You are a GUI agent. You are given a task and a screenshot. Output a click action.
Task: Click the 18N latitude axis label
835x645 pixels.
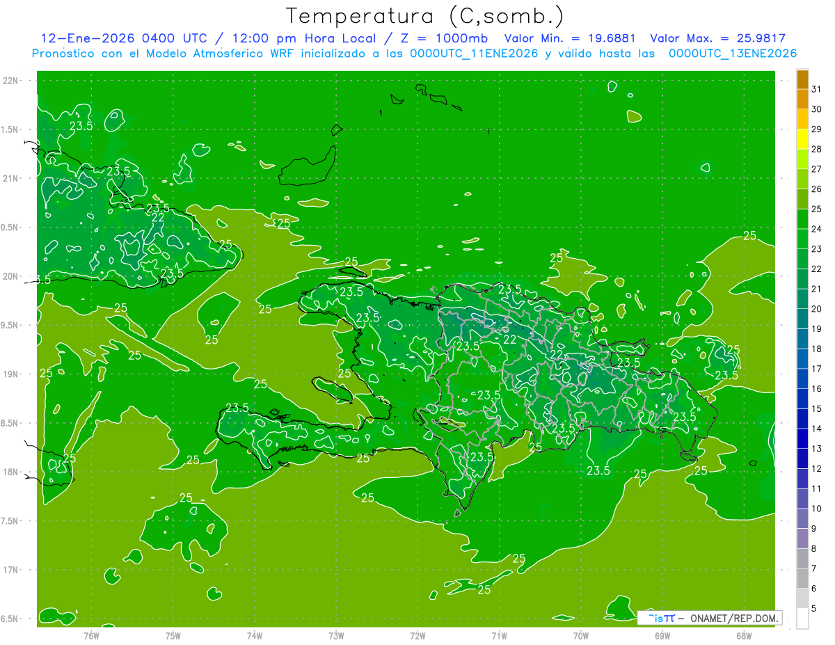click(10, 472)
